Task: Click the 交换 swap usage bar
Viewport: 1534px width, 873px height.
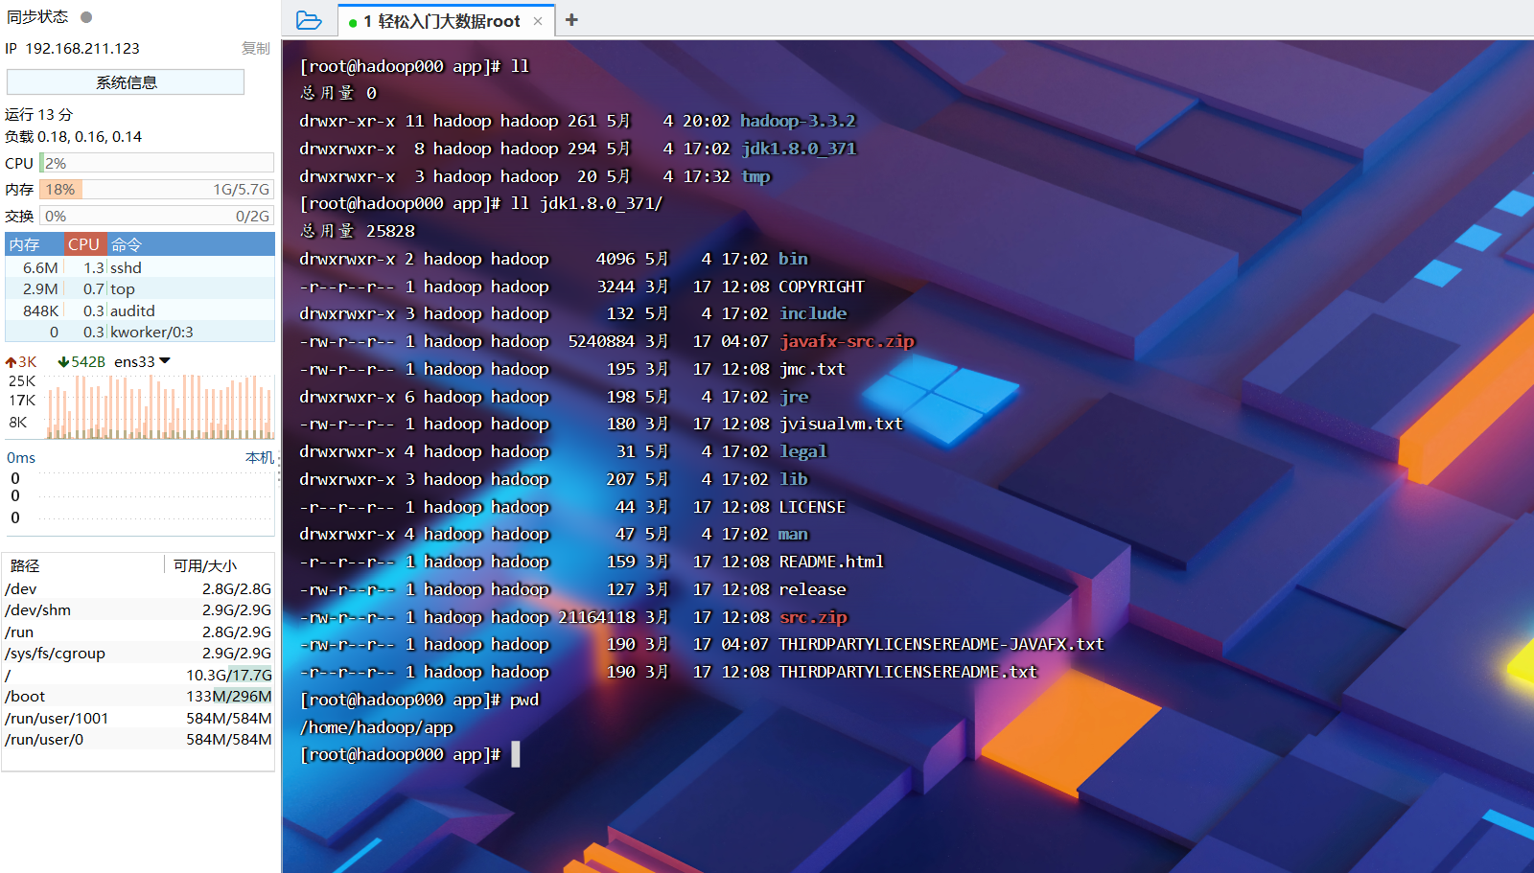Action: click(x=156, y=215)
